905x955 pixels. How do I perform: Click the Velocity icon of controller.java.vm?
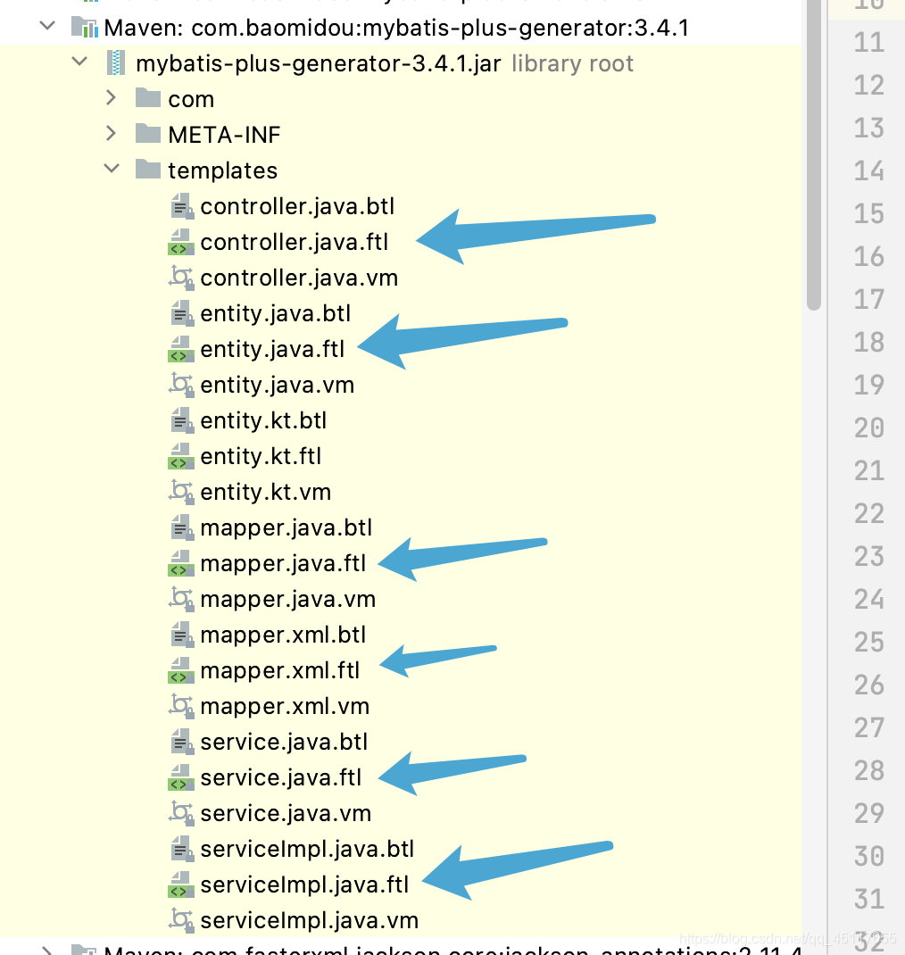181,277
